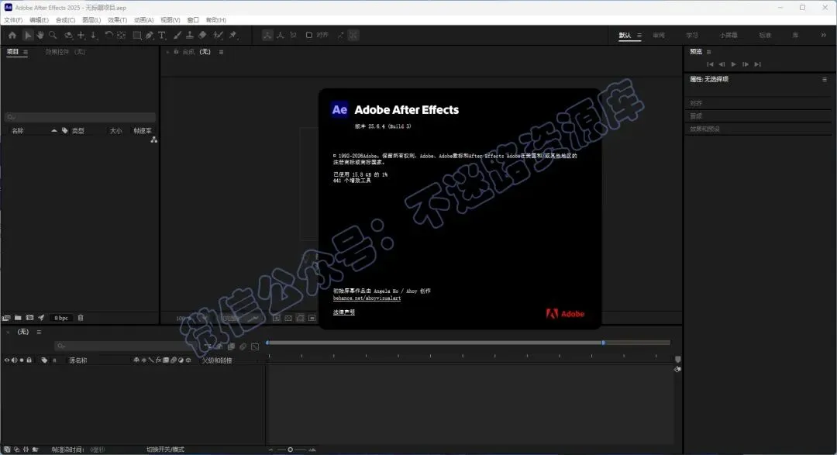Viewport: 837px width, 455px height.
Task: Open the 帮助(H) menu
Action: pyautogui.click(x=216, y=19)
